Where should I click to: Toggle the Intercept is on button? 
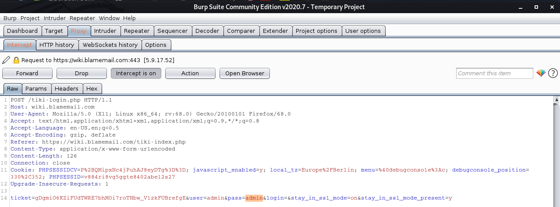click(136, 73)
